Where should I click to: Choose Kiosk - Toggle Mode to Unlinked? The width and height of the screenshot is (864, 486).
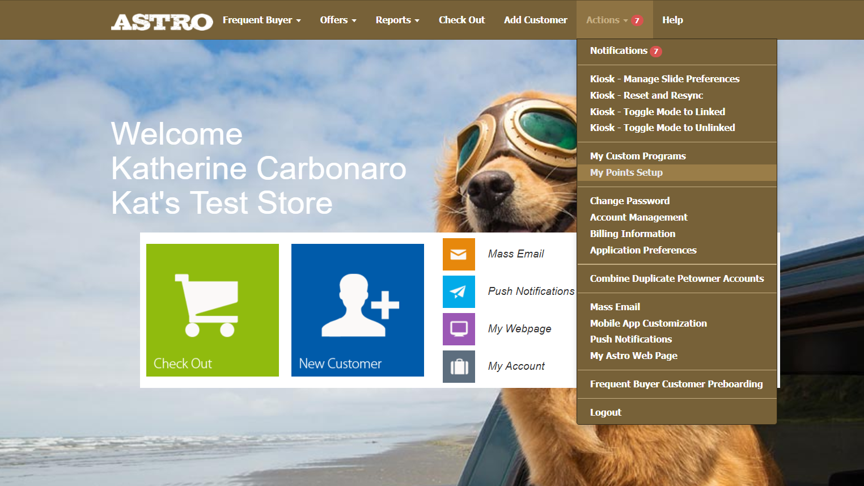(x=677, y=128)
